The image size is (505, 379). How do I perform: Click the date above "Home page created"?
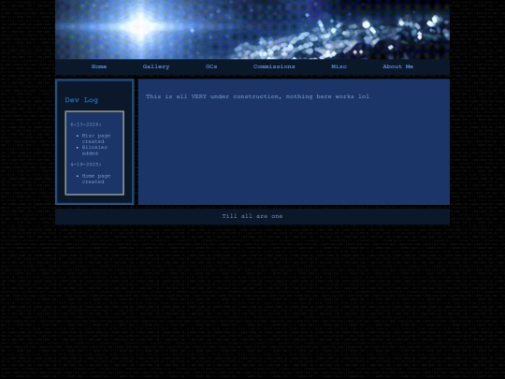86,165
